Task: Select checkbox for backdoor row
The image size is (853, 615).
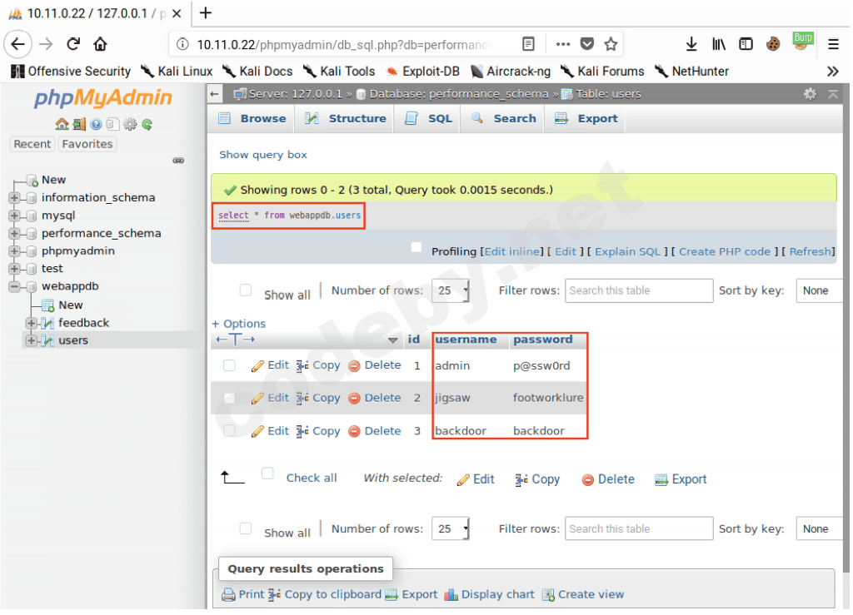Action: 230,431
